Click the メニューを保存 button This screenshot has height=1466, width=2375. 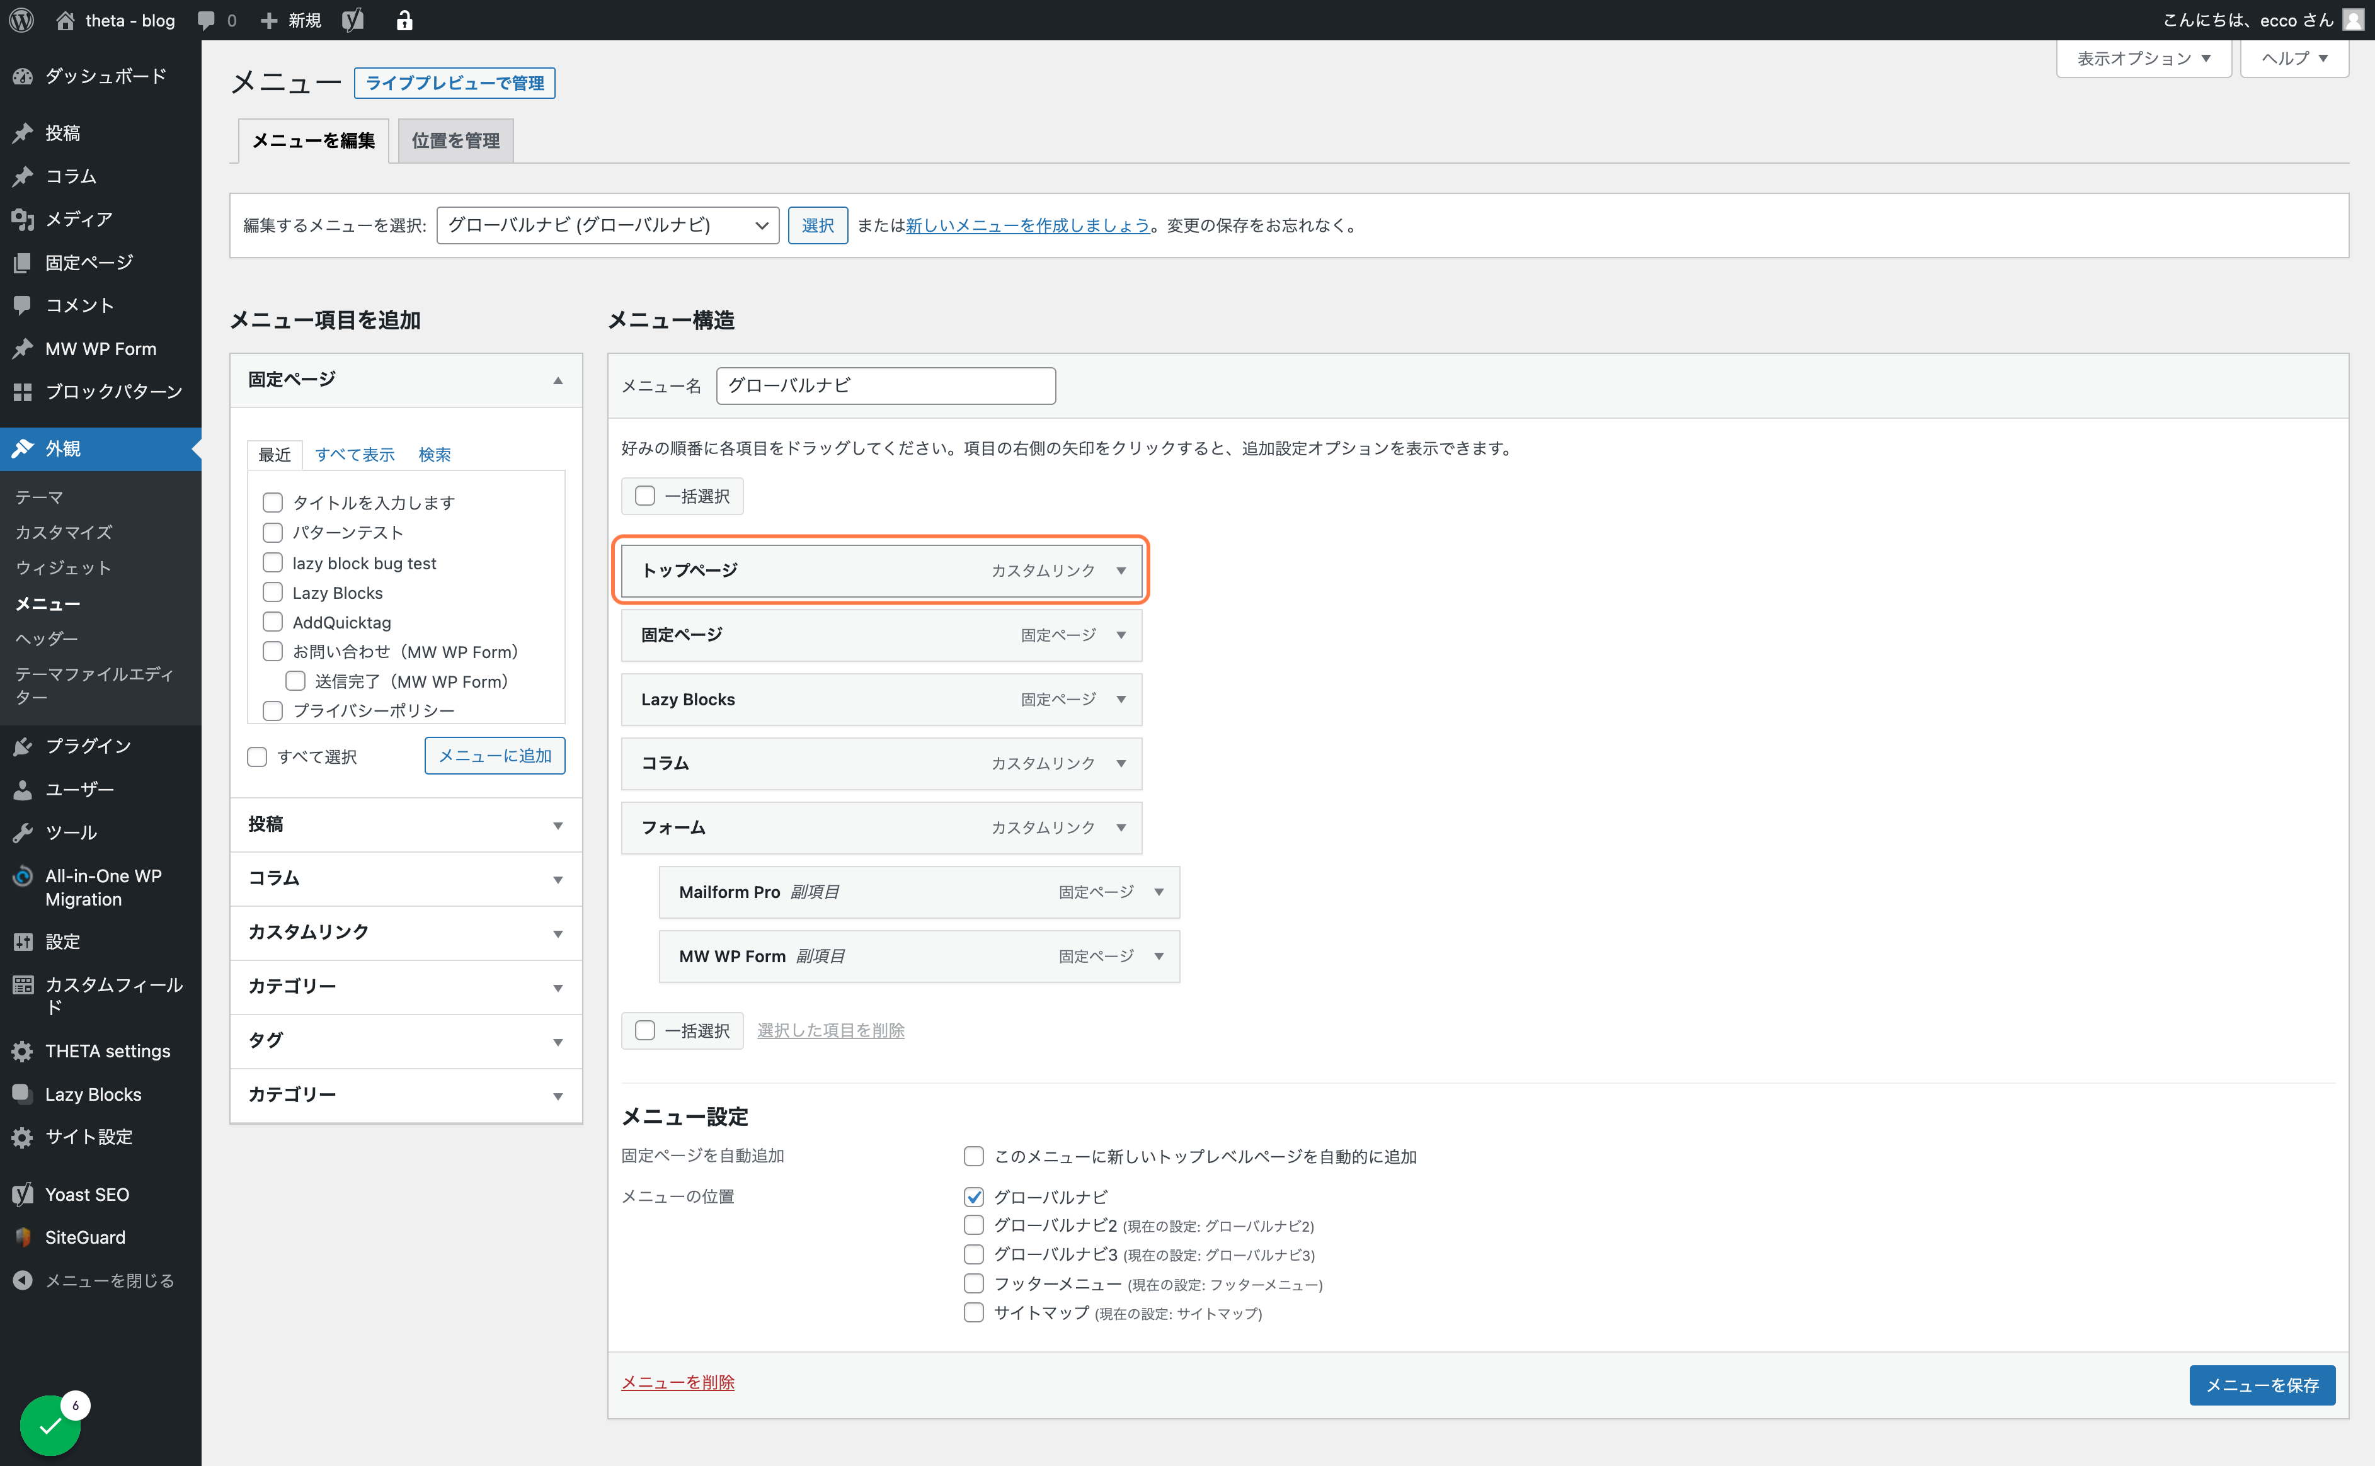2262,1385
